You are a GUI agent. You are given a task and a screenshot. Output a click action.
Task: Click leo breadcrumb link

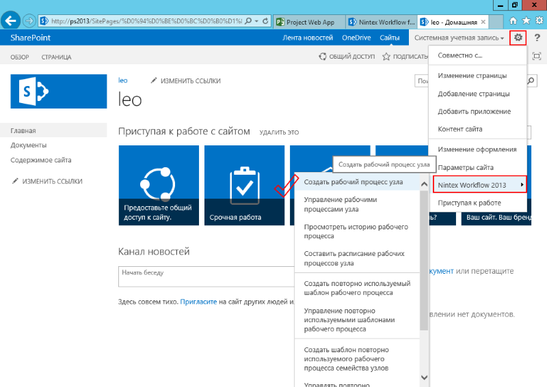[123, 80]
